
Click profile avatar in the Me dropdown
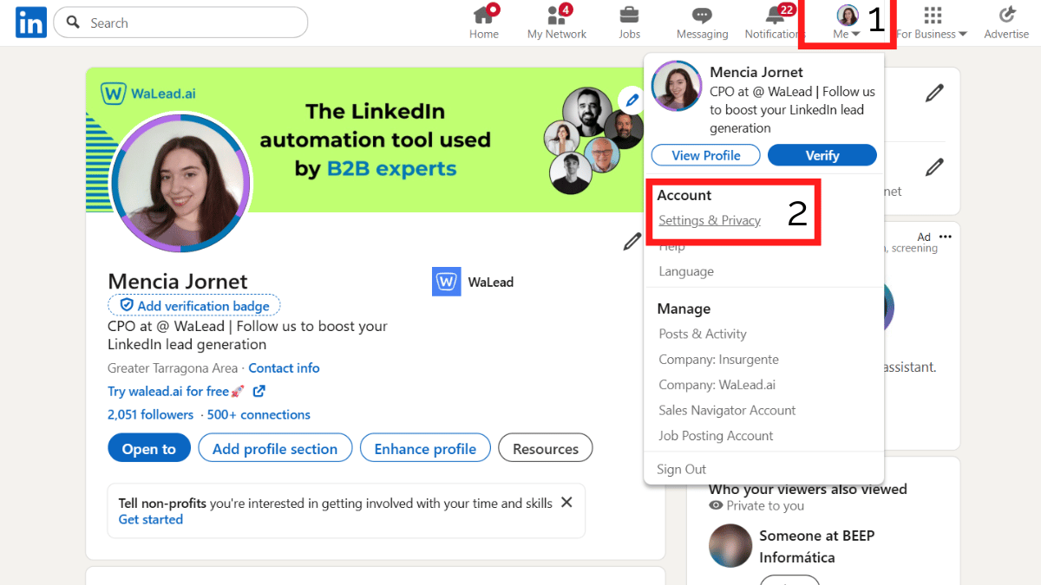[677, 86]
